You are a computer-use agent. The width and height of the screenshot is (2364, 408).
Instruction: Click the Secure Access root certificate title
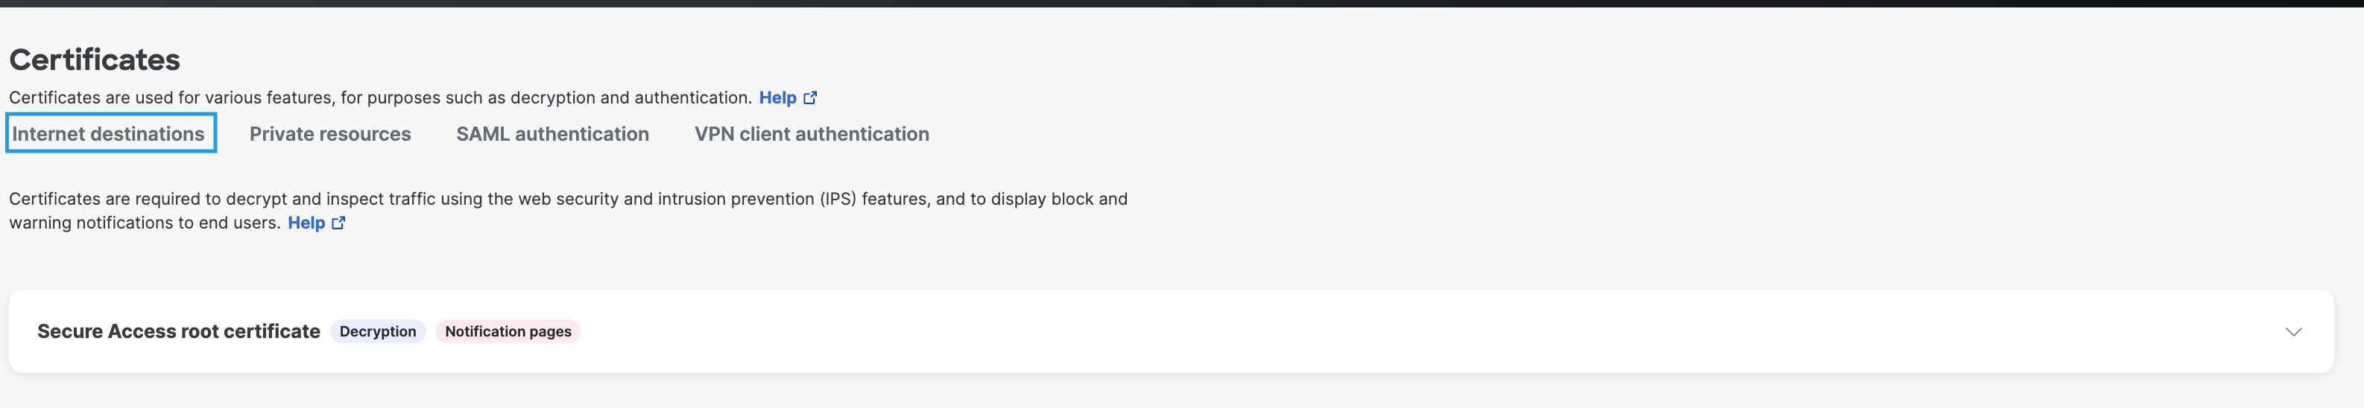click(179, 331)
